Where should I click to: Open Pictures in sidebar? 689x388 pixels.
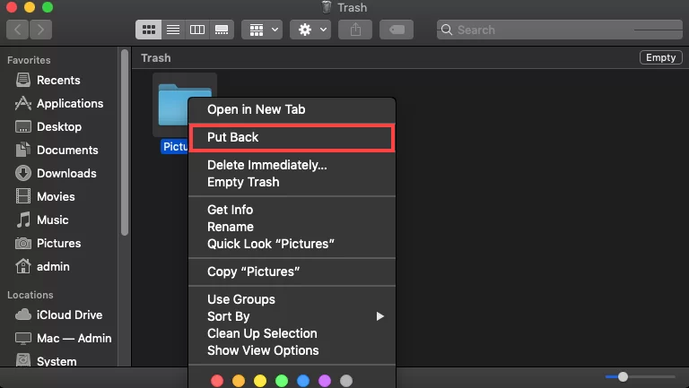click(48, 243)
